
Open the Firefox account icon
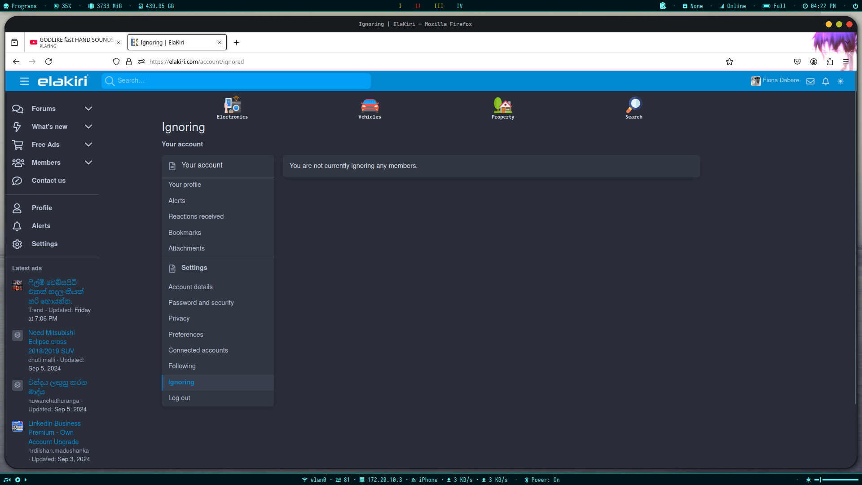(814, 62)
